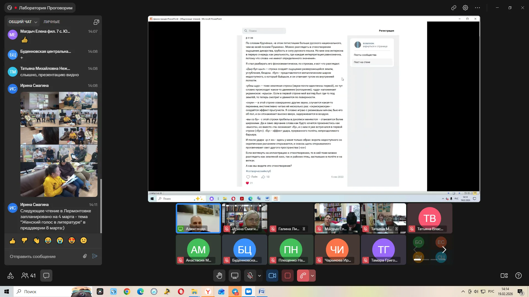
Task: Open the РУС input language switcher
Action: [x=491, y=291]
